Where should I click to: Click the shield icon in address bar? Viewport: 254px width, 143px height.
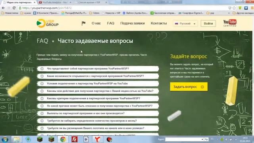(230, 8)
